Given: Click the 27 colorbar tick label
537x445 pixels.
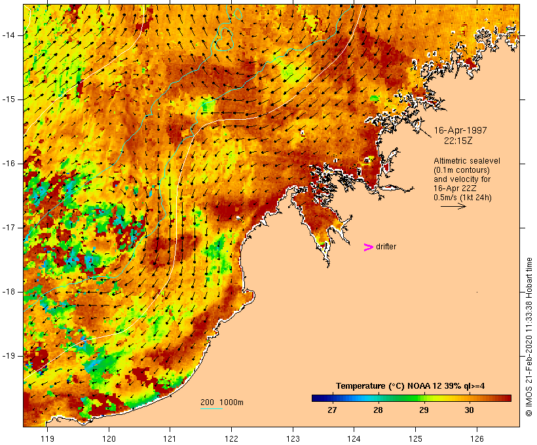Looking at the screenshot, I should pos(332,410).
